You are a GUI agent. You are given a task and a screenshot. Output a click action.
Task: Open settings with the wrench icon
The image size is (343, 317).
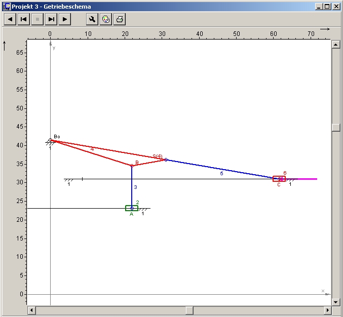point(92,19)
